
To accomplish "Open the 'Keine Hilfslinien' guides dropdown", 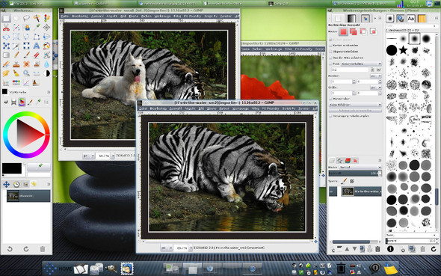I will (355, 105).
